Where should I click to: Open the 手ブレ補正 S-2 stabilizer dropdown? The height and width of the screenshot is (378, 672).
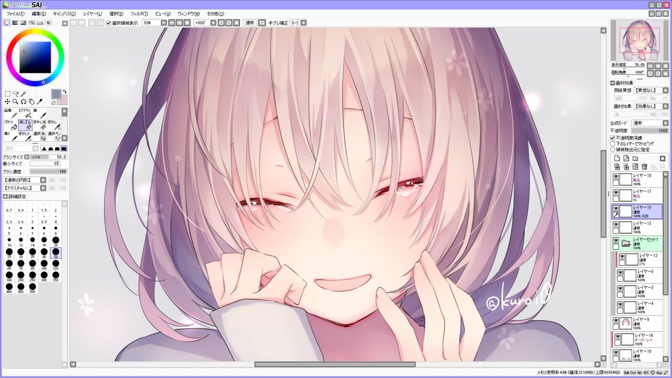(x=303, y=23)
